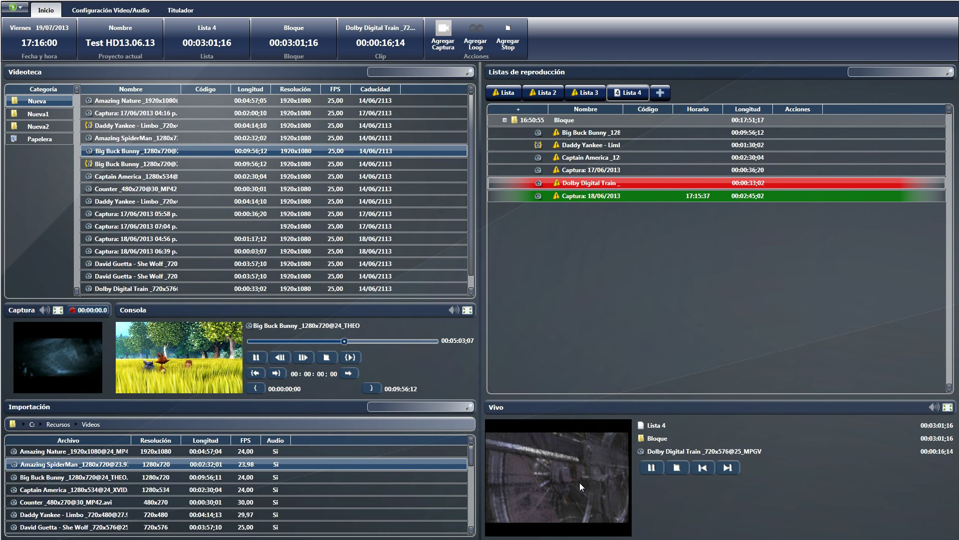Start recording with the red Captura button
The width and height of the screenshot is (959, 540).
point(73,310)
